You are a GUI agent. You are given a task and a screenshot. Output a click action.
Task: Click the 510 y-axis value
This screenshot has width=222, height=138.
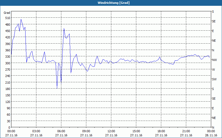(8, 18)
